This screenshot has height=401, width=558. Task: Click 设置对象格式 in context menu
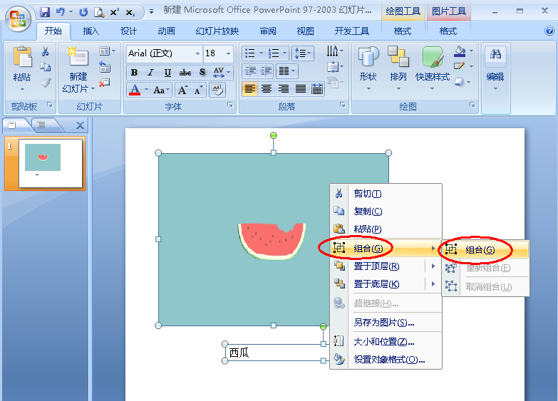(x=389, y=360)
